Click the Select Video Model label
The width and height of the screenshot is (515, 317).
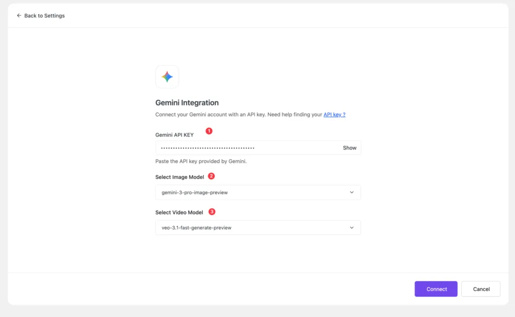pos(179,212)
